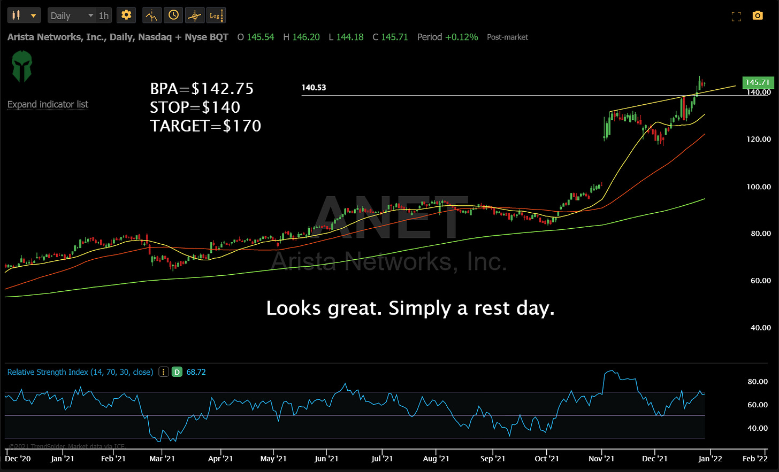The width and height of the screenshot is (779, 472).
Task: Click the Nov '21 time axis label
Action: point(601,459)
